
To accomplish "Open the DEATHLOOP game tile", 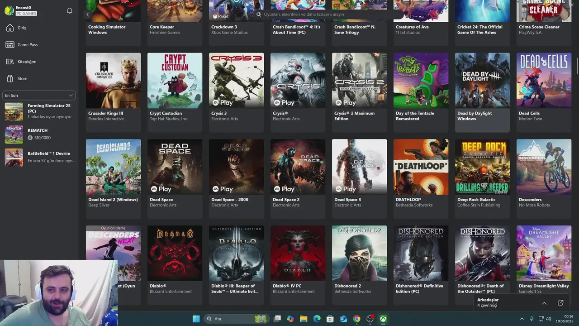I will [421, 179].
